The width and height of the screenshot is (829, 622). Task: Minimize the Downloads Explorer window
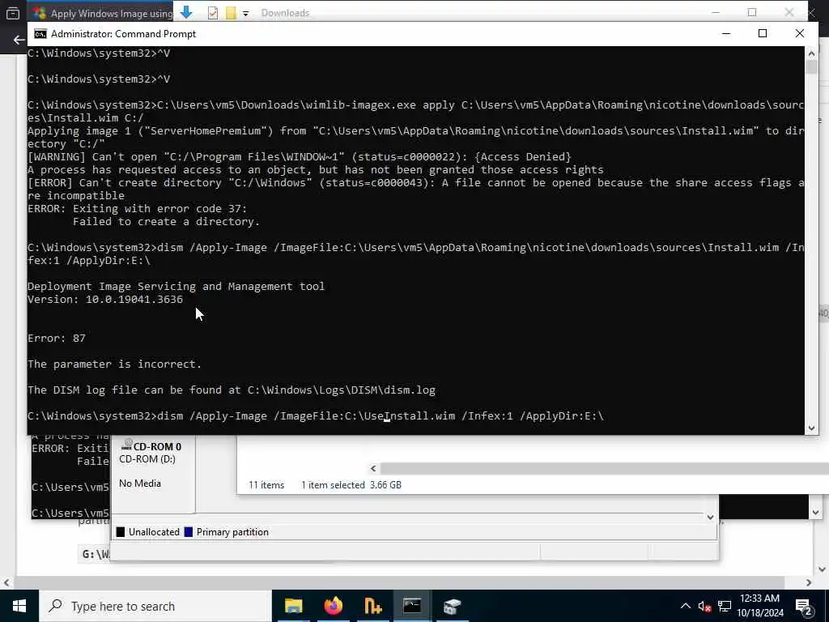(716, 12)
